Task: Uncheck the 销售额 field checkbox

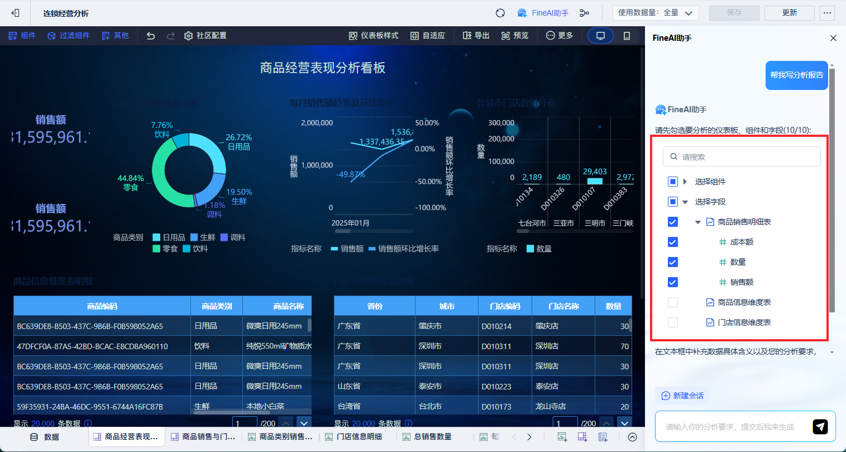Action: [673, 282]
